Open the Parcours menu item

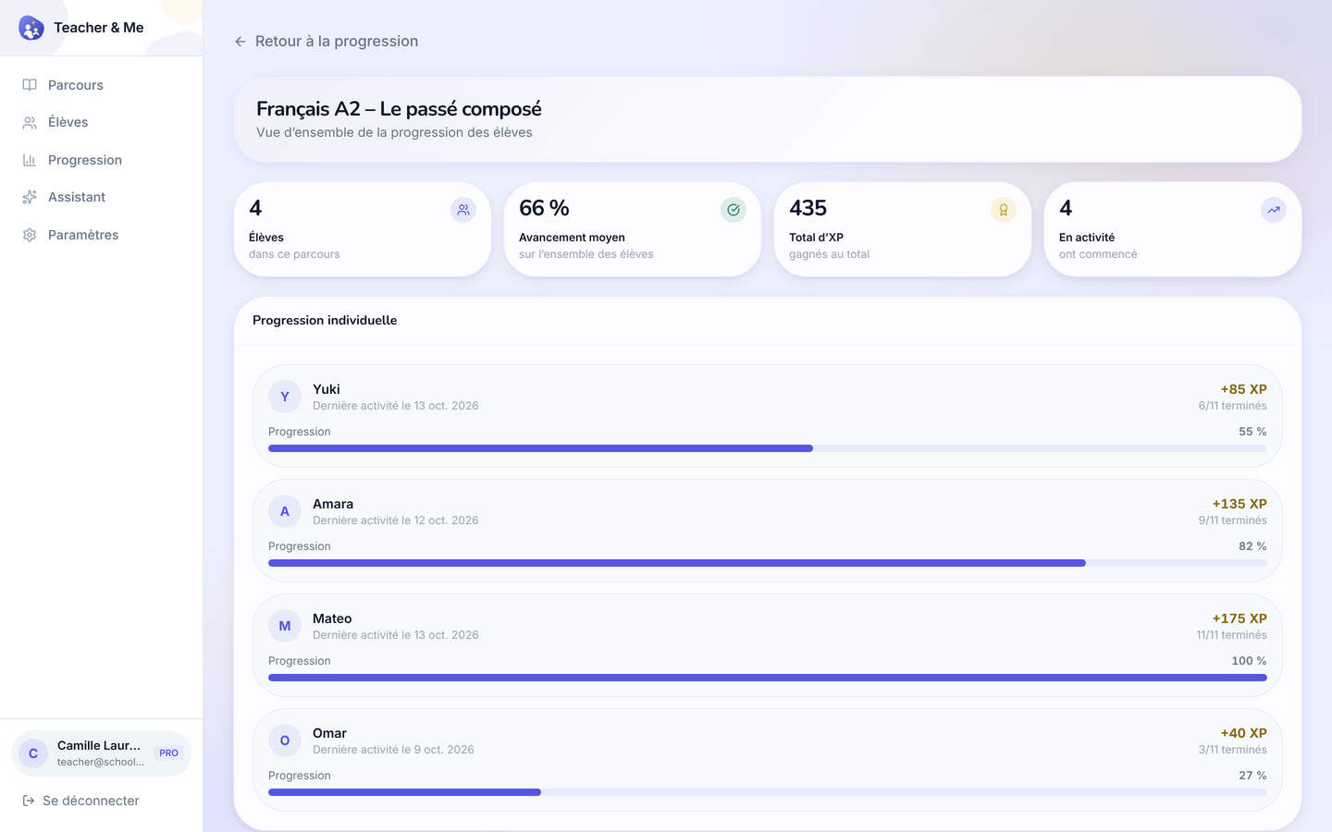pos(101,85)
